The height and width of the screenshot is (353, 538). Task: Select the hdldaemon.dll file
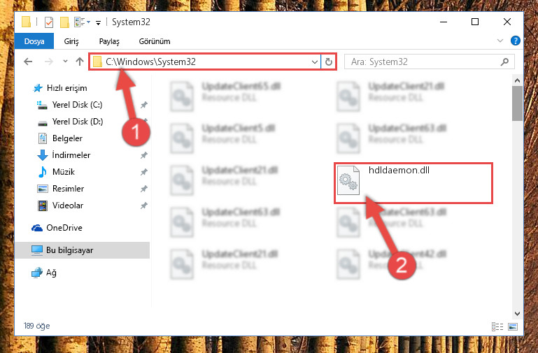(413, 182)
